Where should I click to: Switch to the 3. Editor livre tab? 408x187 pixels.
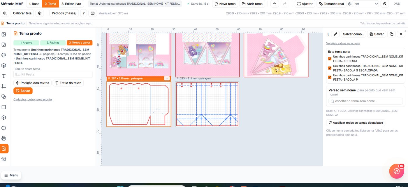point(71,4)
